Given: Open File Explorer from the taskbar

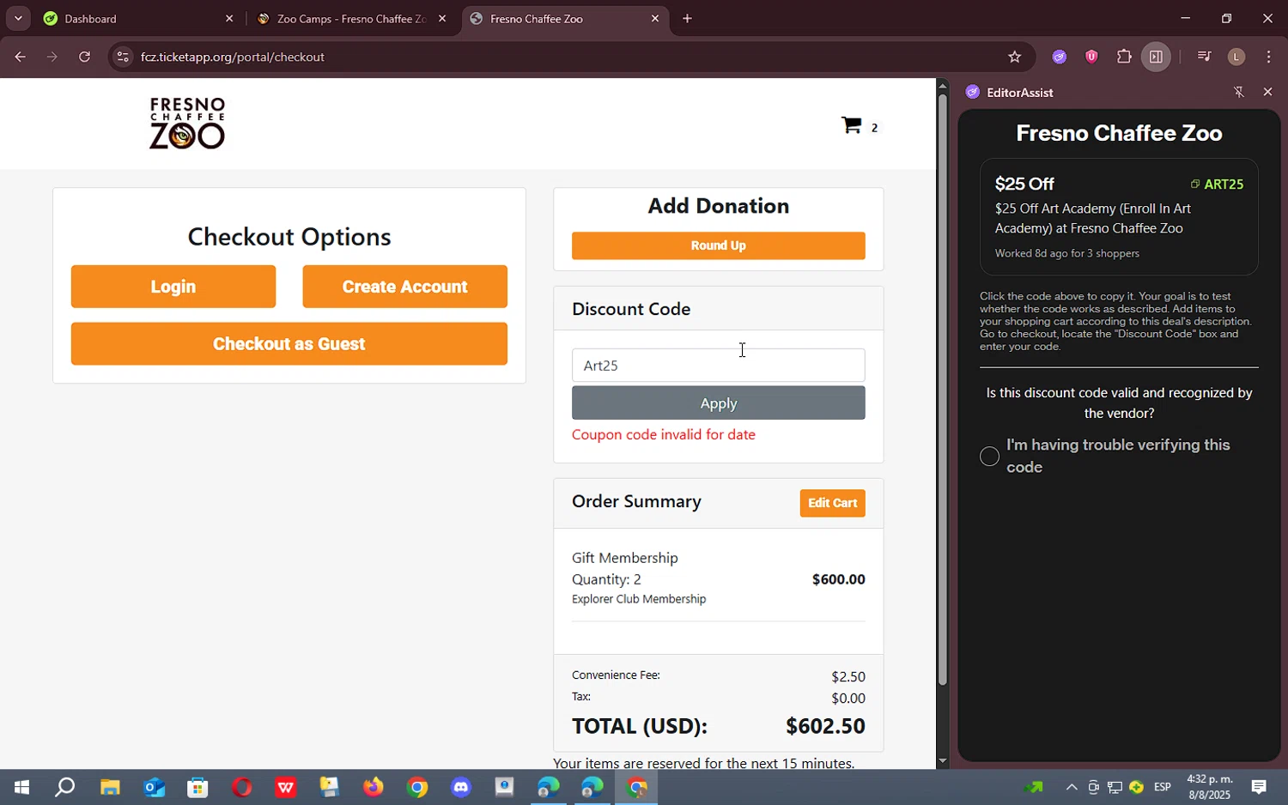Looking at the screenshot, I should pyautogui.click(x=110, y=787).
